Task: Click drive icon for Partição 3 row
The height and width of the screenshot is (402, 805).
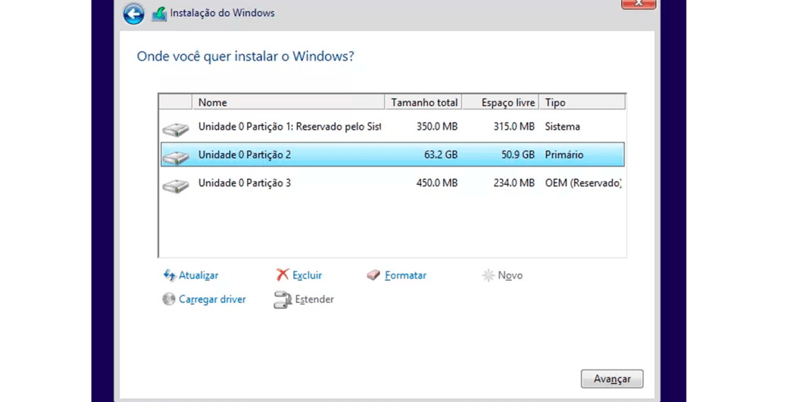Action: click(x=176, y=185)
